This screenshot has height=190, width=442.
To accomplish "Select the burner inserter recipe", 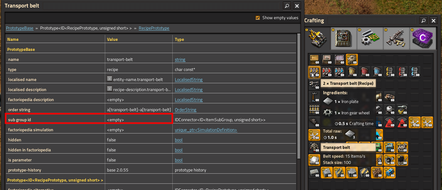I will point(314,85).
